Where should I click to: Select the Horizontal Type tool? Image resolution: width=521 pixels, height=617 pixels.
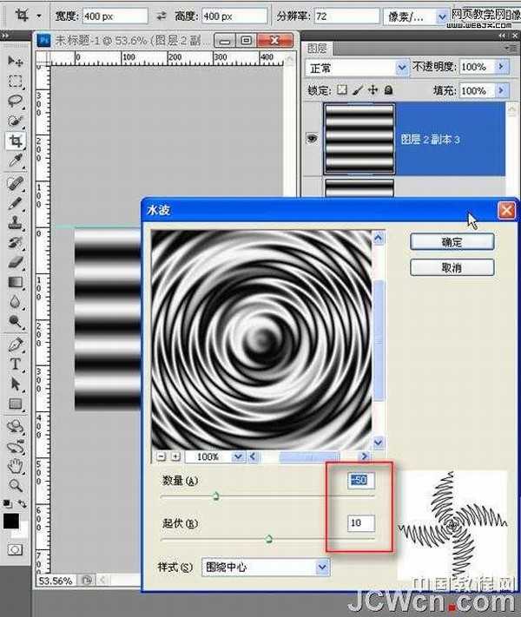(x=16, y=364)
